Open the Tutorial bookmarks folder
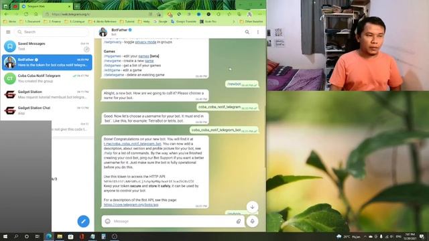Viewport: 429px width, 241px height. [x=127, y=21]
